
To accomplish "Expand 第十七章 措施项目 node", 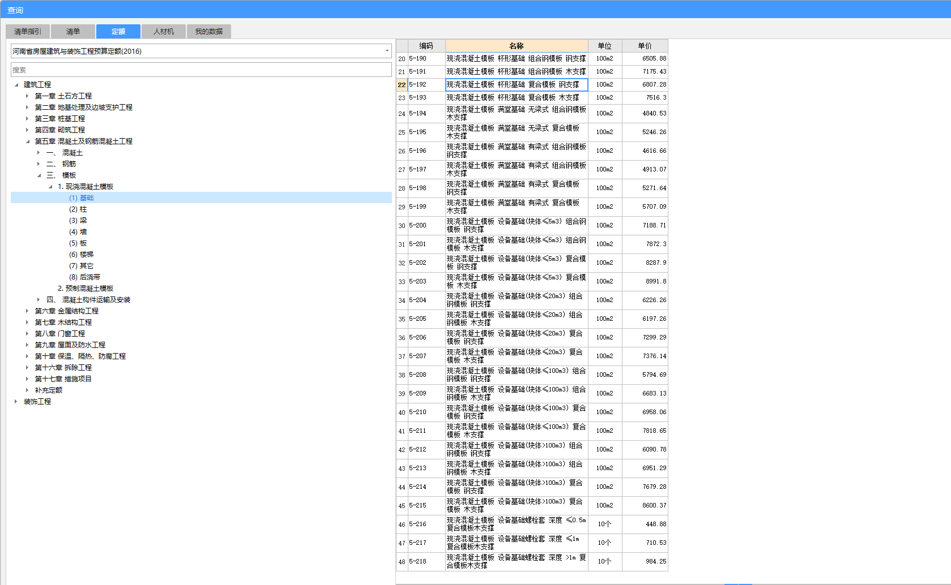I will click(x=27, y=379).
